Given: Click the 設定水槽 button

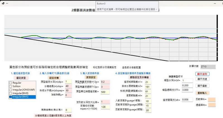Looking at the screenshot, I should pyautogui.click(x=55, y=78).
